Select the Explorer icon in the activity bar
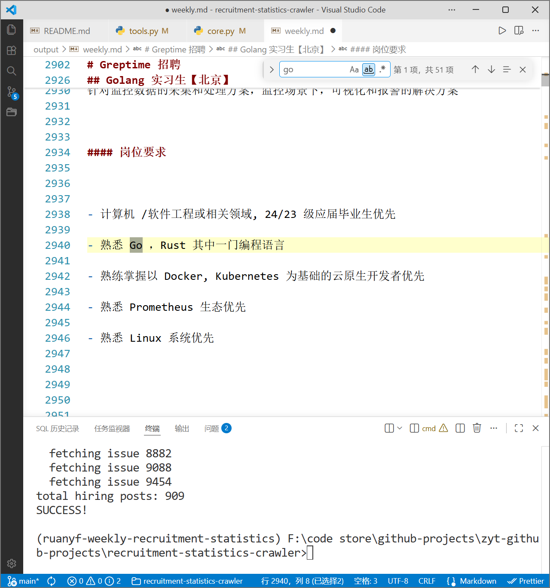Viewport: 550px width, 588px height. point(12,30)
